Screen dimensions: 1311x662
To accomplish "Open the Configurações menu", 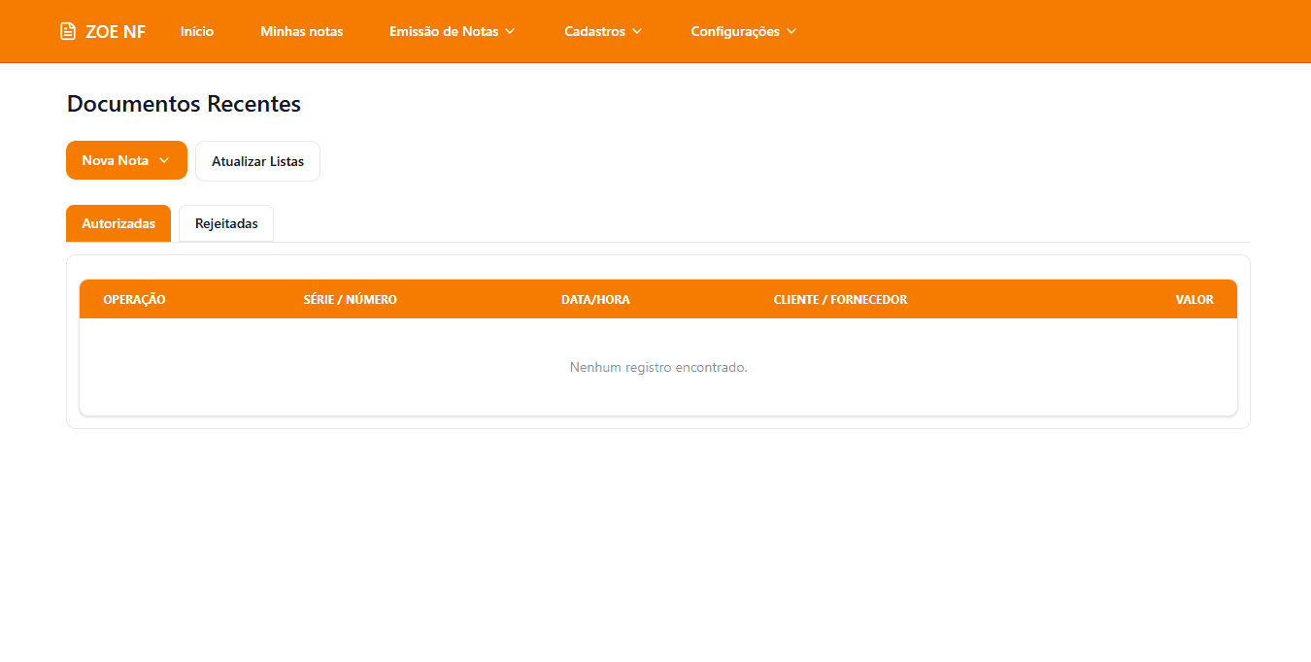I will [744, 31].
